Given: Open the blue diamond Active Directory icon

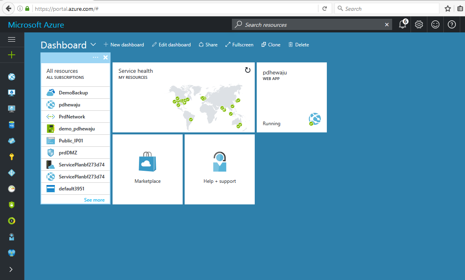Looking at the screenshot, I should pos(12,173).
